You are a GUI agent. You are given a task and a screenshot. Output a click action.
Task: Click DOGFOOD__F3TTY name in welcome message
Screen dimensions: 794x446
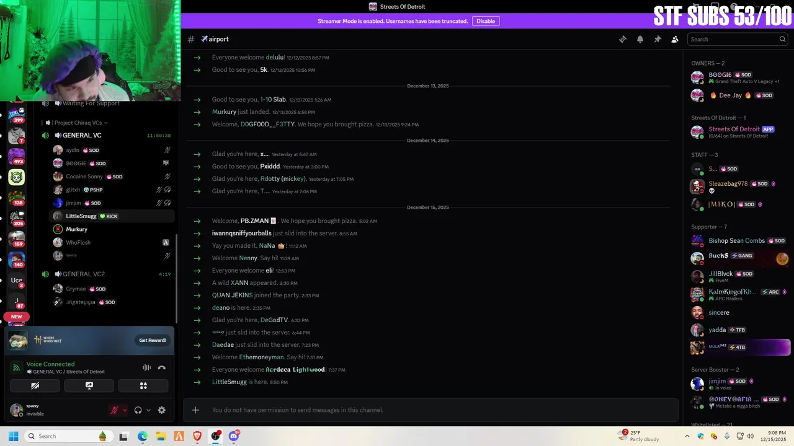click(x=268, y=125)
